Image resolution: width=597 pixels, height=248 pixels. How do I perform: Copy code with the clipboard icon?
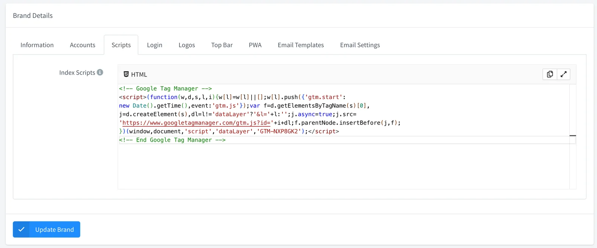pos(550,74)
